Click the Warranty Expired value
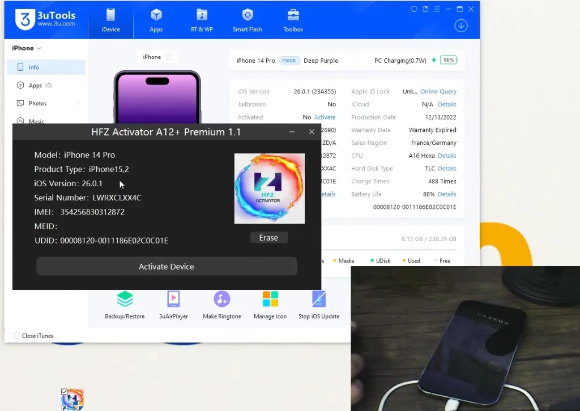580x411 pixels. 432,130
